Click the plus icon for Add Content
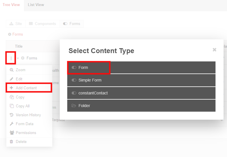 pos(11,88)
